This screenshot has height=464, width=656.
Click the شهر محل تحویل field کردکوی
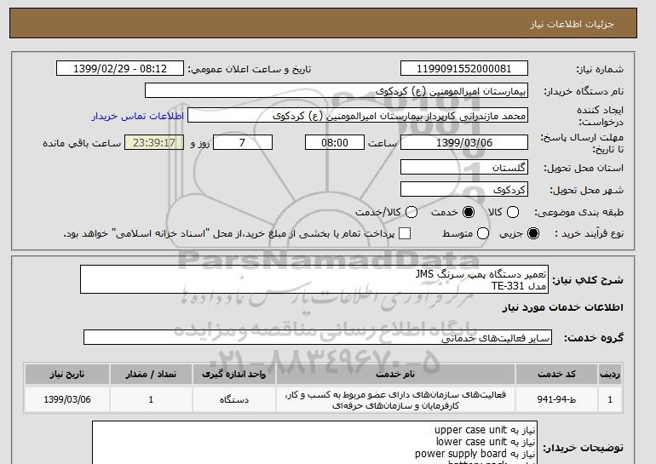coord(464,189)
